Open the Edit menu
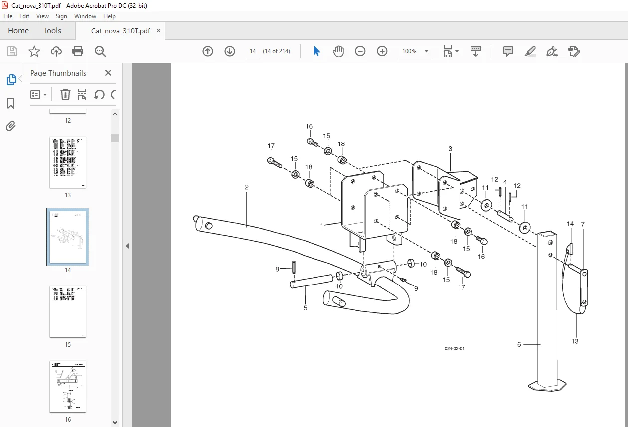Image resolution: width=628 pixels, height=427 pixels. coord(24,16)
